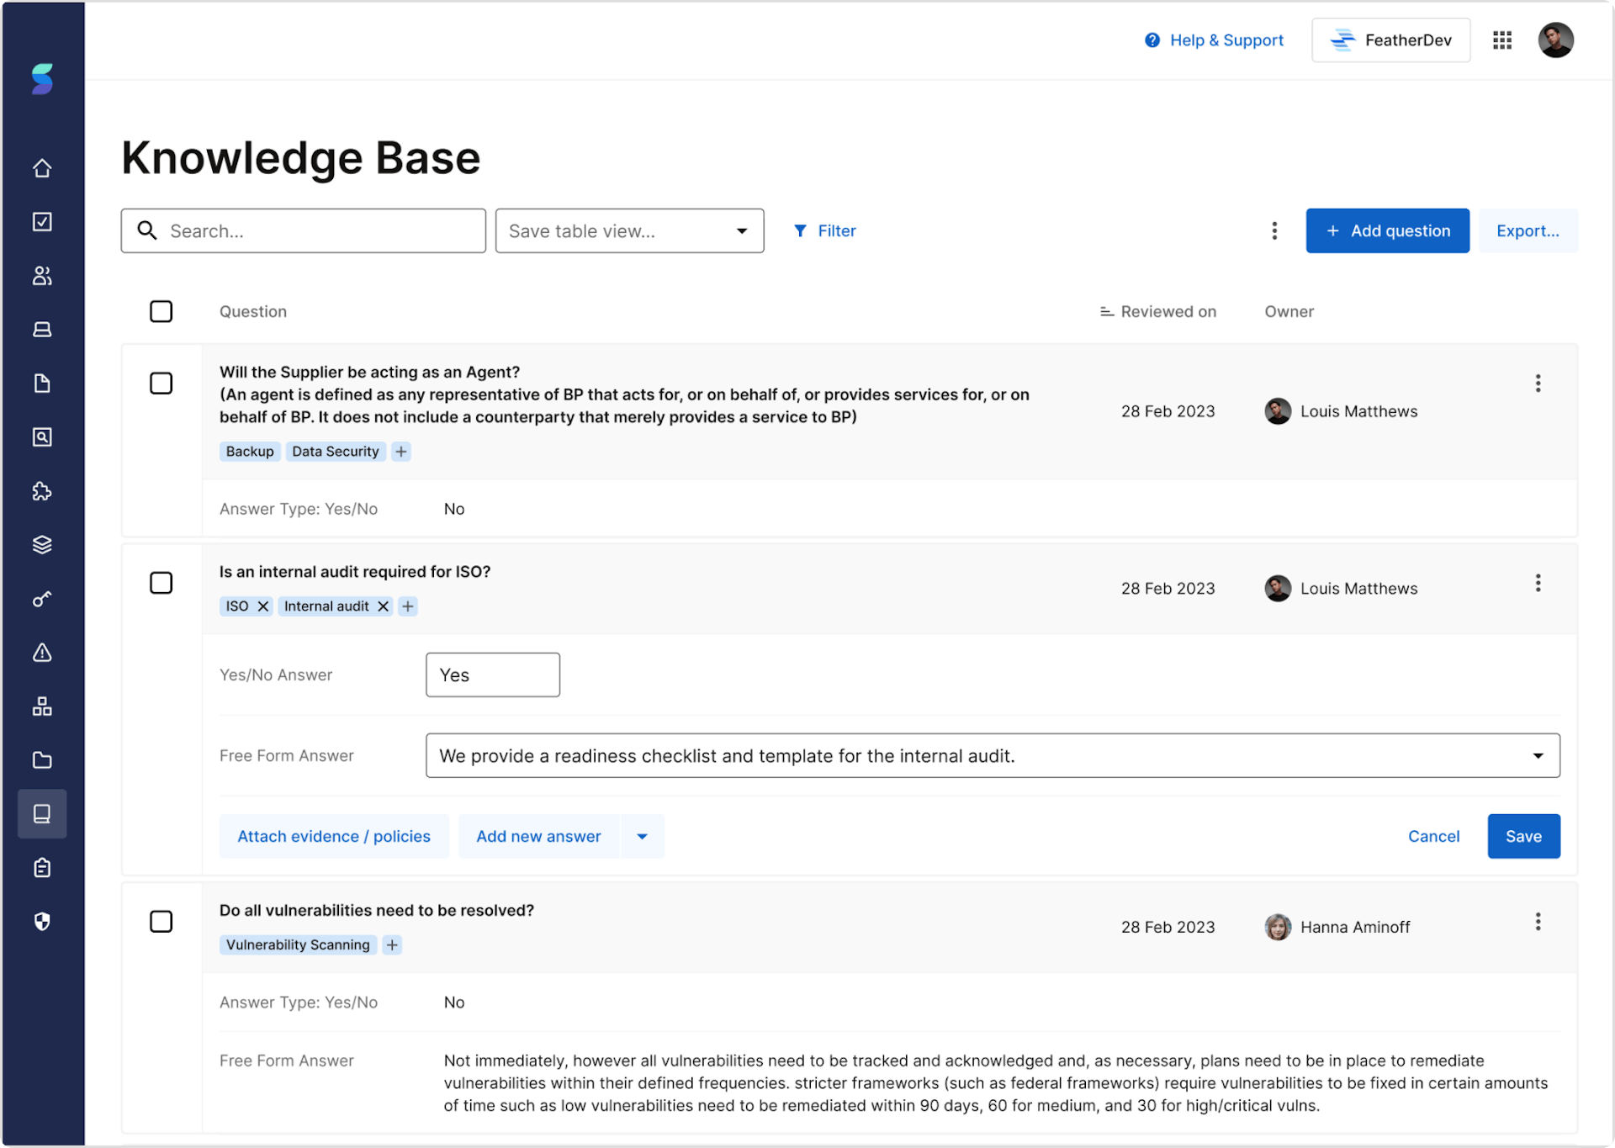Expand the Free Form Answer dropdown
This screenshot has width=1615, height=1148.
1538,756
